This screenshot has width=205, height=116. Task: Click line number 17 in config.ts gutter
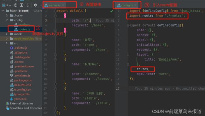pos(118,89)
